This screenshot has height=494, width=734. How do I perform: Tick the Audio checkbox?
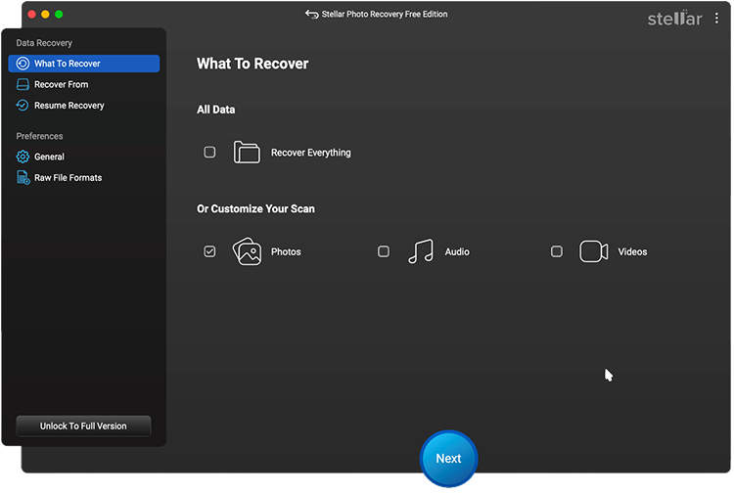(384, 251)
